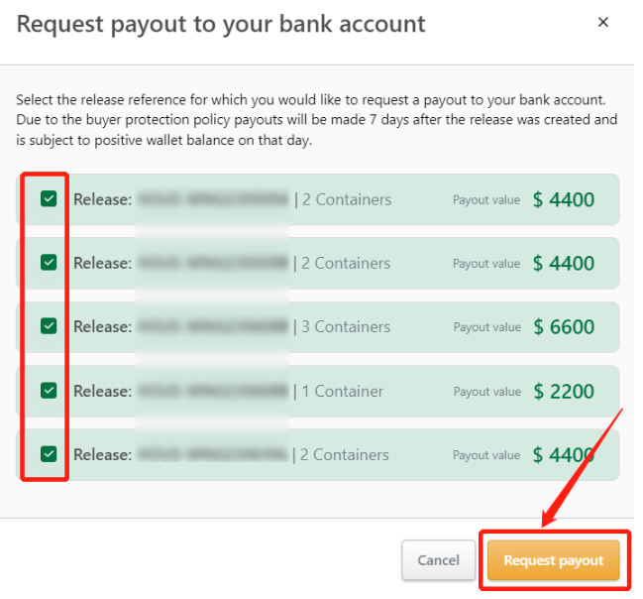
Task: Deselect the checkbox for the 3 Containers release
Action: [49, 326]
